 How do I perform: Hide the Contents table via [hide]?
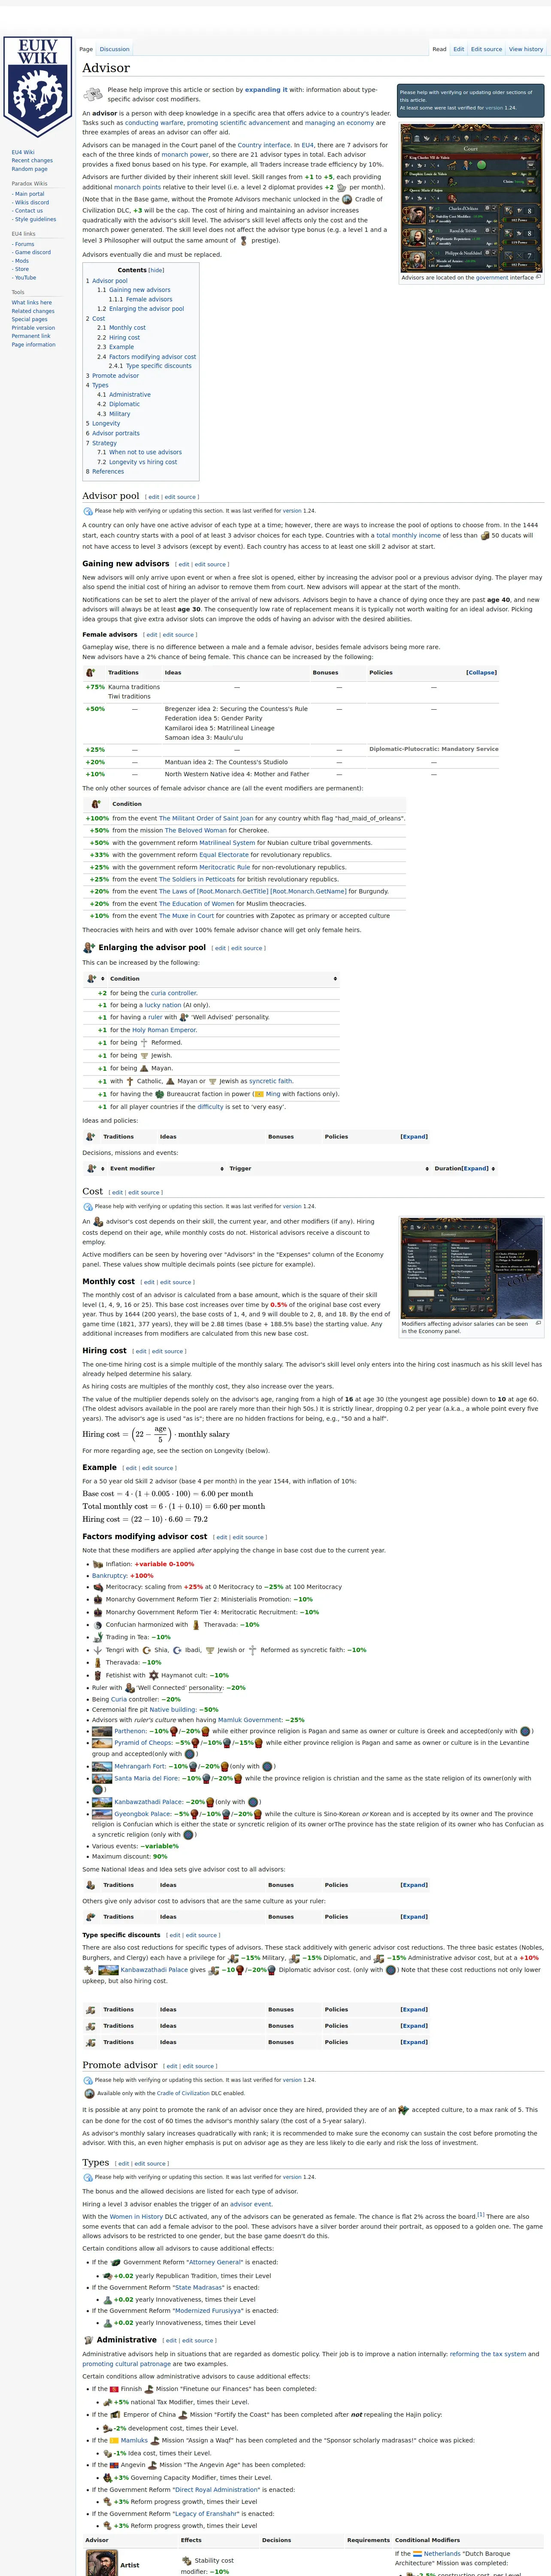[x=156, y=270]
